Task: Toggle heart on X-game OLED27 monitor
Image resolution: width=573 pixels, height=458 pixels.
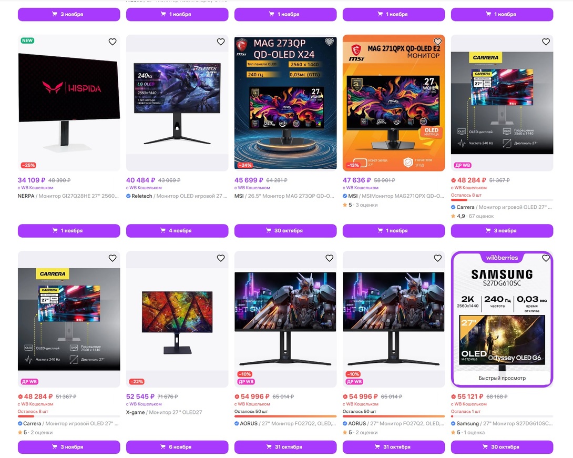Action: click(221, 258)
